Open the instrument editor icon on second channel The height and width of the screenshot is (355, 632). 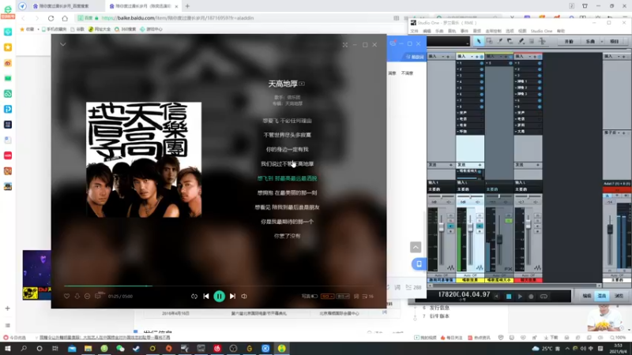(x=480, y=268)
